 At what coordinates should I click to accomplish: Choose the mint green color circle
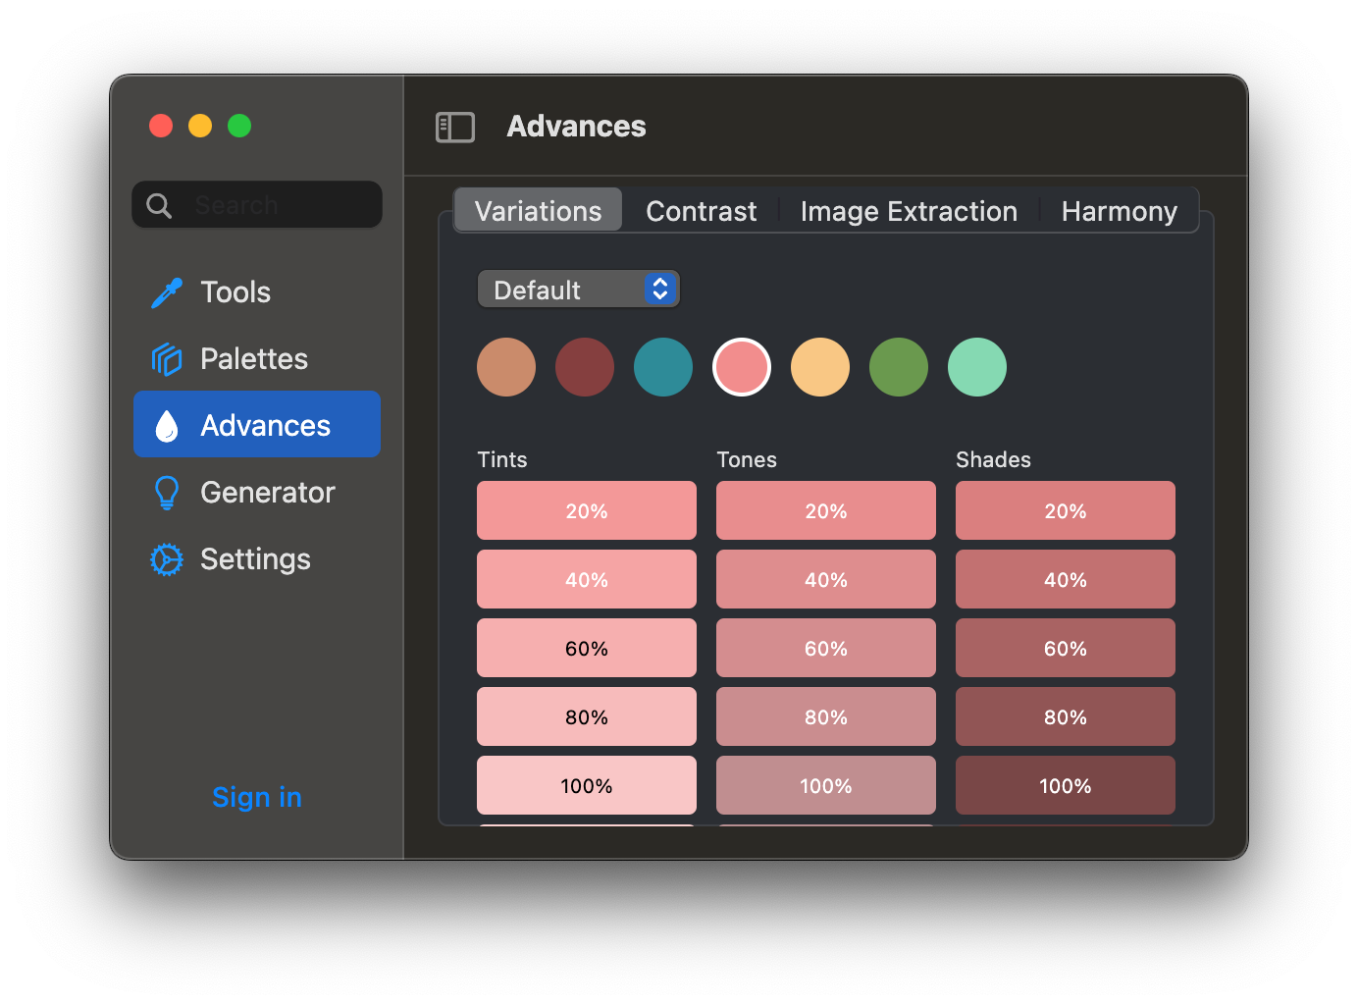click(x=977, y=367)
